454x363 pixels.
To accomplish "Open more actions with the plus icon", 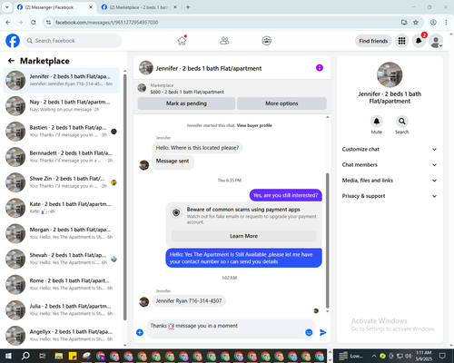I will pos(140,332).
